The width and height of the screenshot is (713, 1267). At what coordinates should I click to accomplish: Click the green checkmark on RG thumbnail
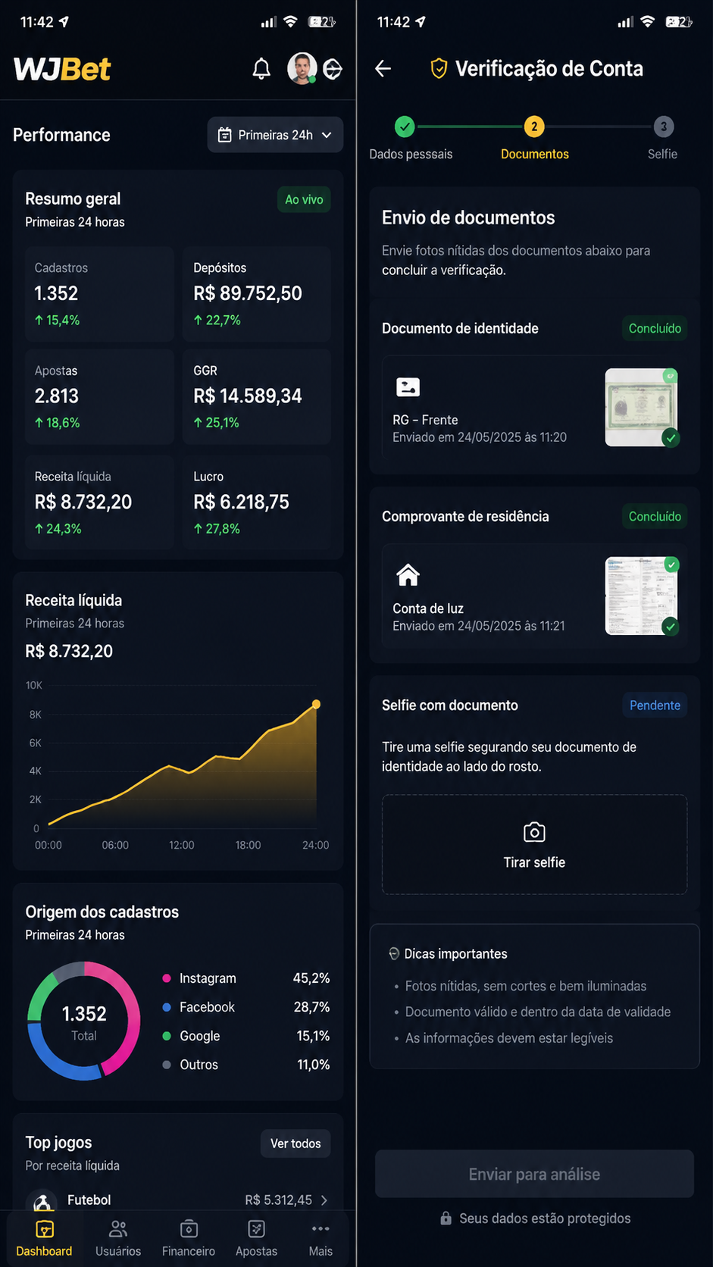(671, 438)
